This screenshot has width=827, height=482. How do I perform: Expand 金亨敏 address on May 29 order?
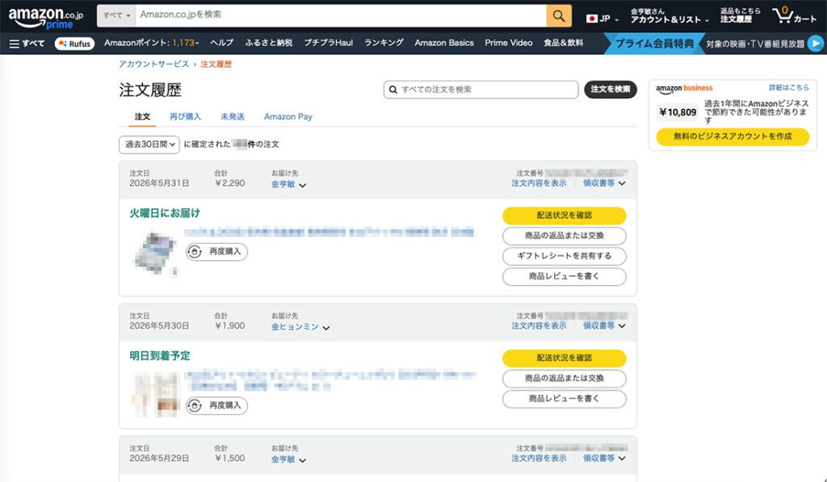[288, 459]
